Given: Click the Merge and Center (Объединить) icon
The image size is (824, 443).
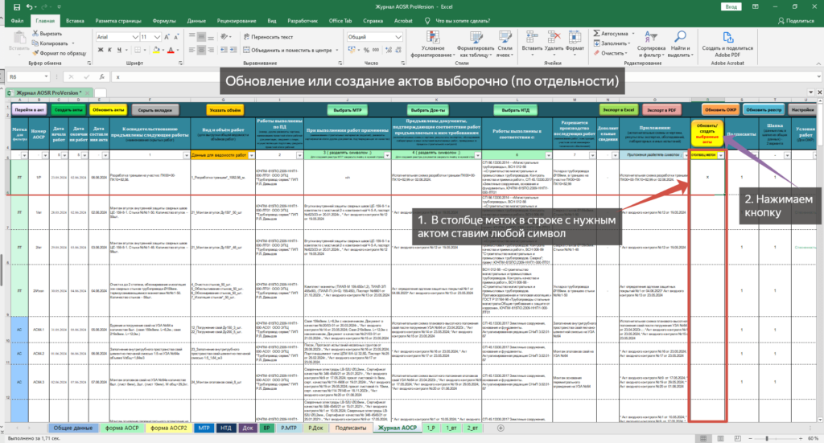Looking at the screenshot, I should 246,50.
